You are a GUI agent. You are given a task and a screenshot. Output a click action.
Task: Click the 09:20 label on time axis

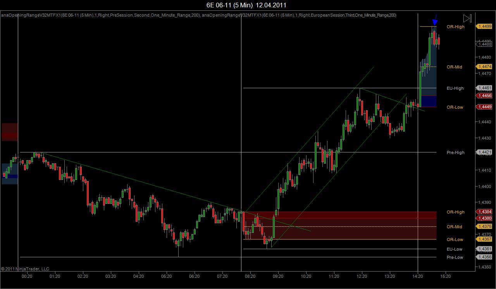pos(278,276)
